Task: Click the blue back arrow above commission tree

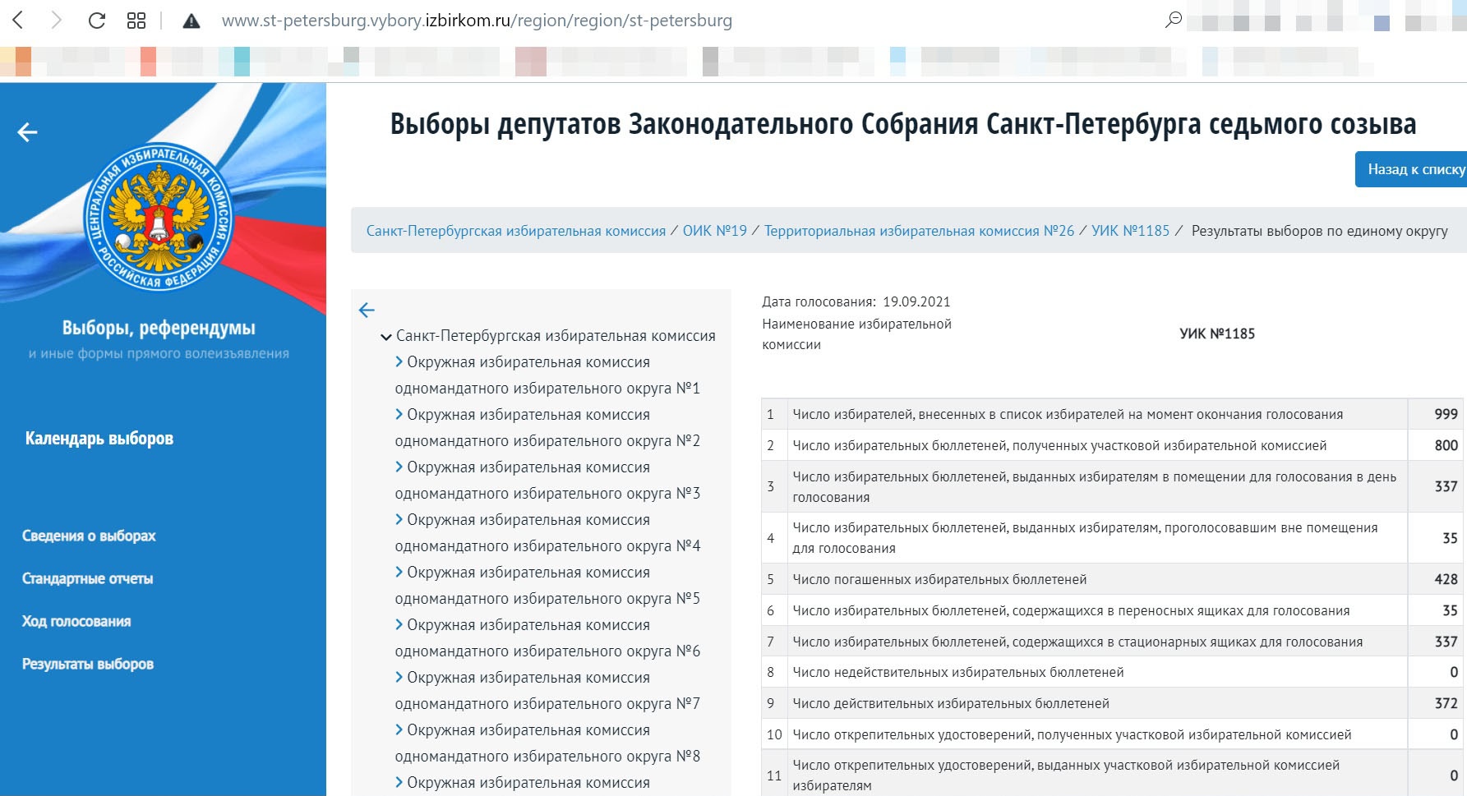Action: [367, 310]
